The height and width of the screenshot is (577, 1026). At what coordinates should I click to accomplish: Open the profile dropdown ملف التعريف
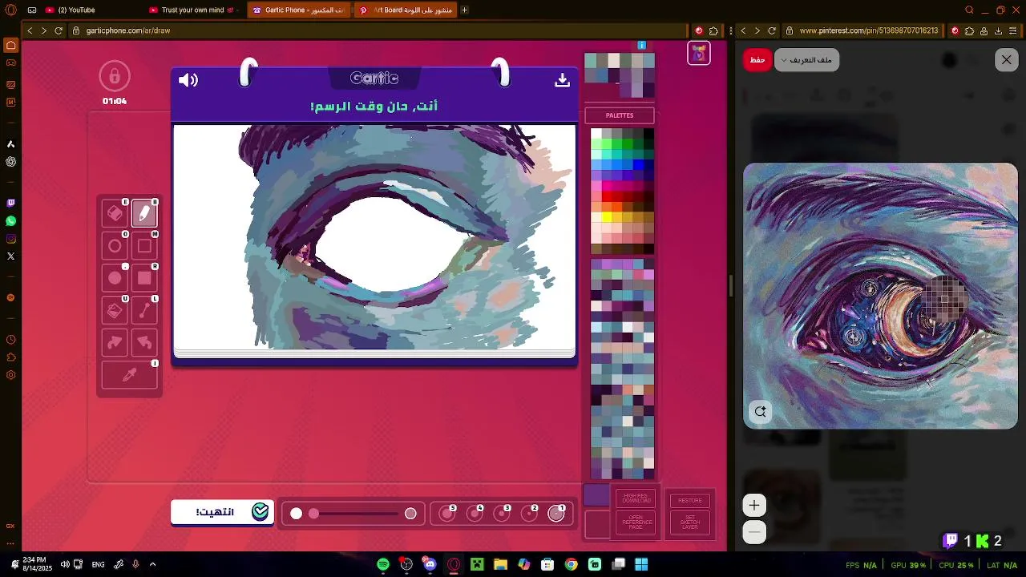point(806,60)
